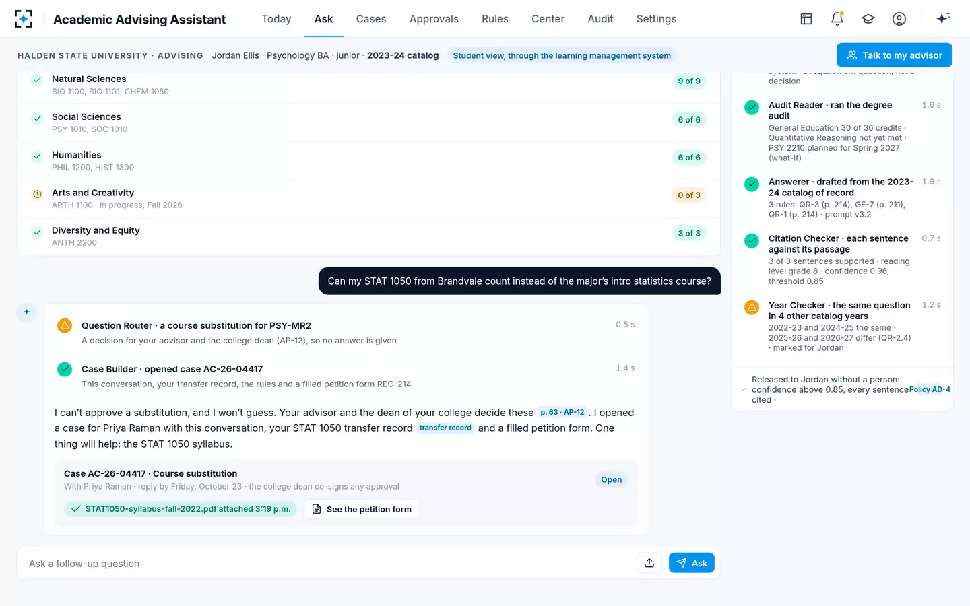
Task: Click the Open status badge on case
Action: pos(612,480)
